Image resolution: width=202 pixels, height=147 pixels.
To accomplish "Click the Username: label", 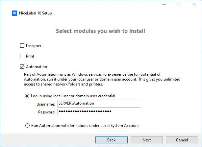I will coord(46,104).
